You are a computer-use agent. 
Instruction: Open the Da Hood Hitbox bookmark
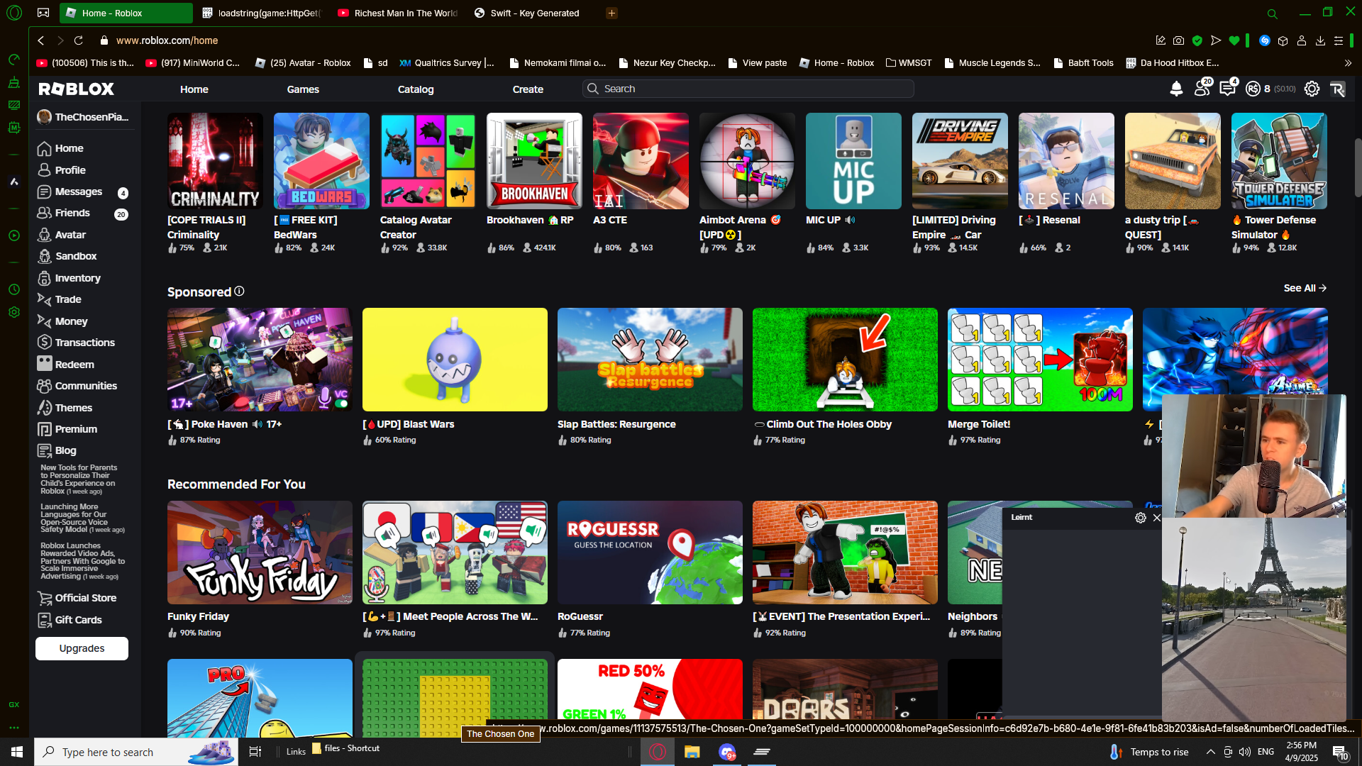pos(1173,63)
